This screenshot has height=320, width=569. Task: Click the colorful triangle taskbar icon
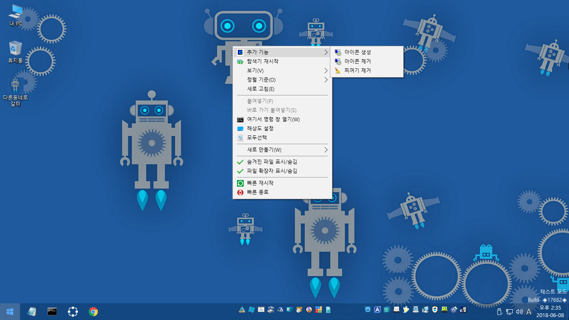[242, 310]
